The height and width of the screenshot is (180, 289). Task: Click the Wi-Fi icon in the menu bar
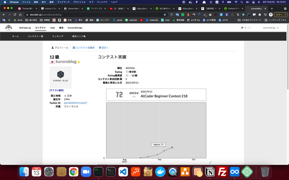(x=236, y=2)
